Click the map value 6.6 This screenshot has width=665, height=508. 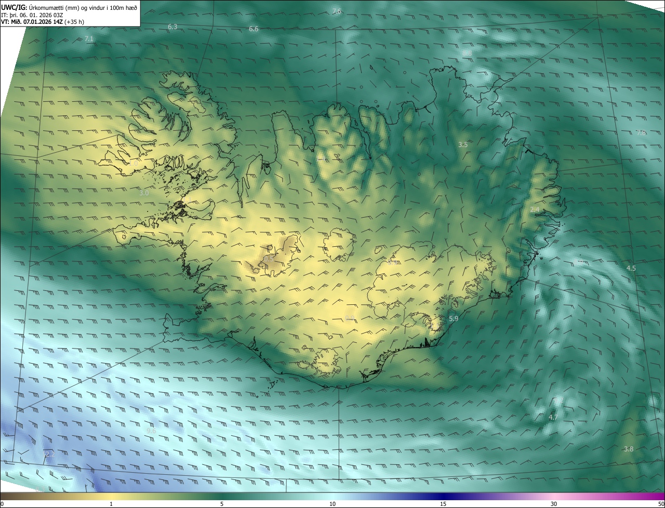click(254, 29)
